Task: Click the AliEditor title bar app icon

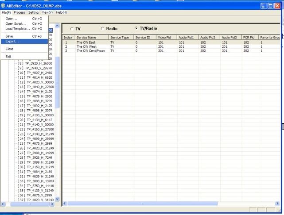Action: [x=3, y=6]
